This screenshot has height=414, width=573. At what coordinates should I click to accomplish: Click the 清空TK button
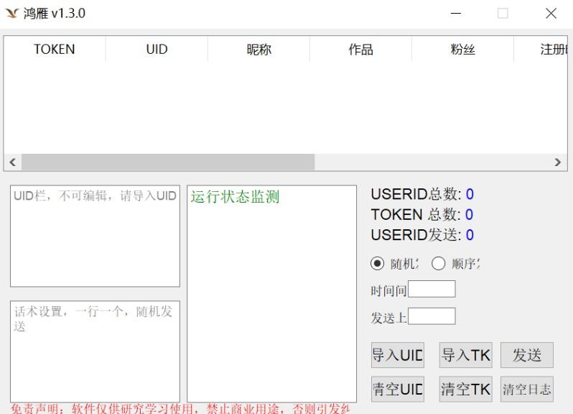[465, 390]
